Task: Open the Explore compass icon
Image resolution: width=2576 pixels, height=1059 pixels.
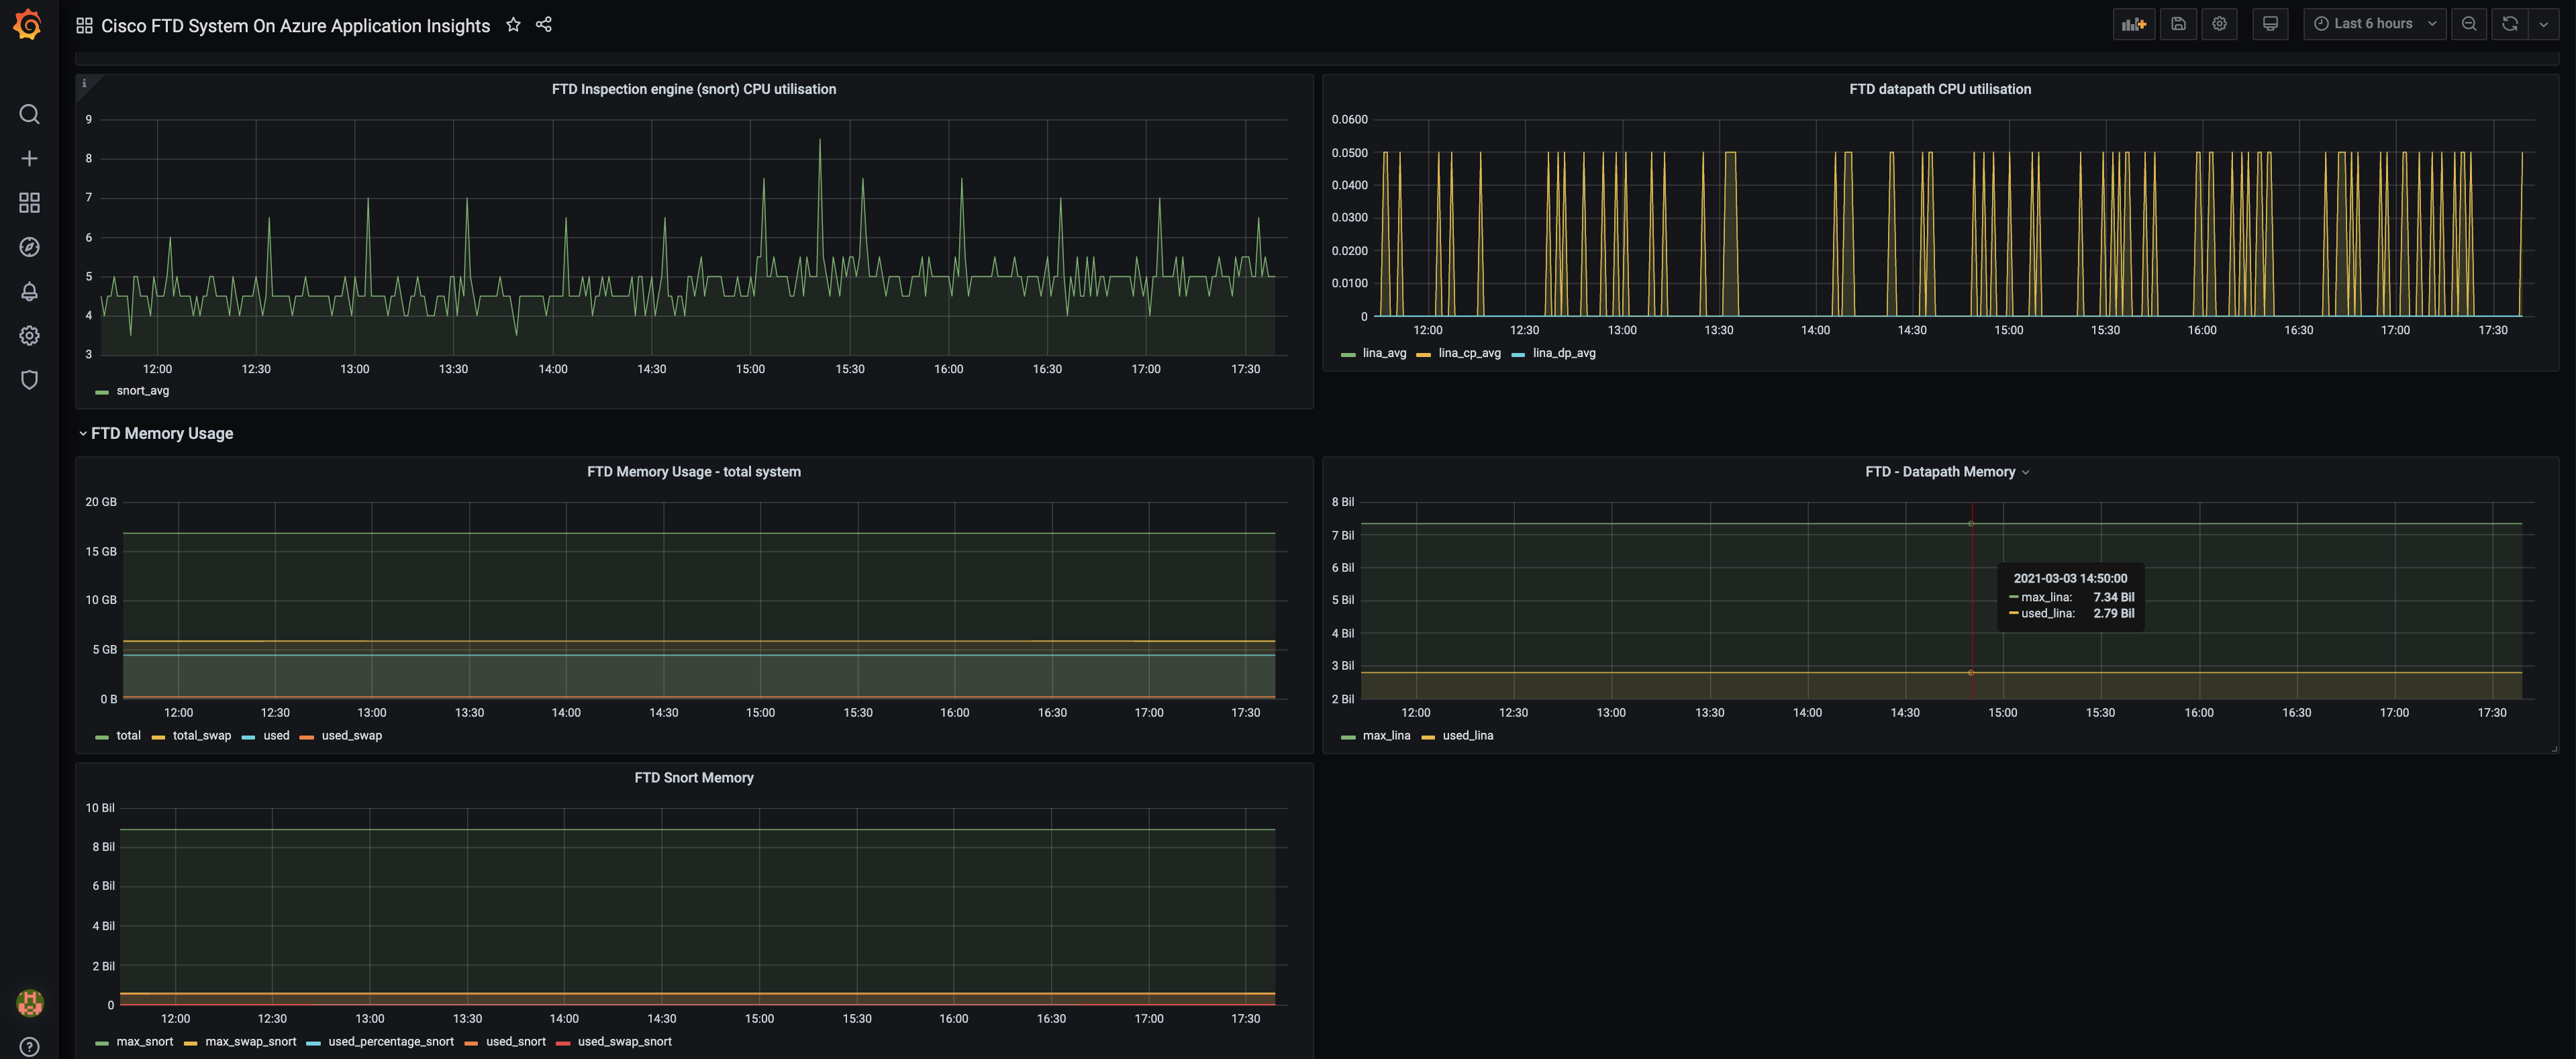Action: coord(29,247)
